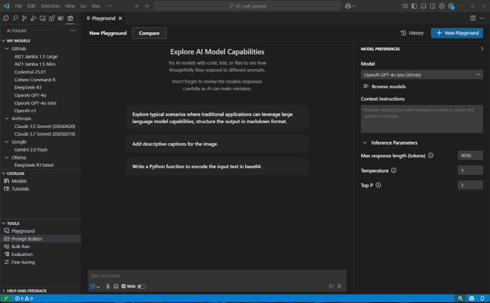This screenshot has width=490, height=303.
Task: Toggle Secondary Side Bar visibility
Action: click(x=433, y=6)
